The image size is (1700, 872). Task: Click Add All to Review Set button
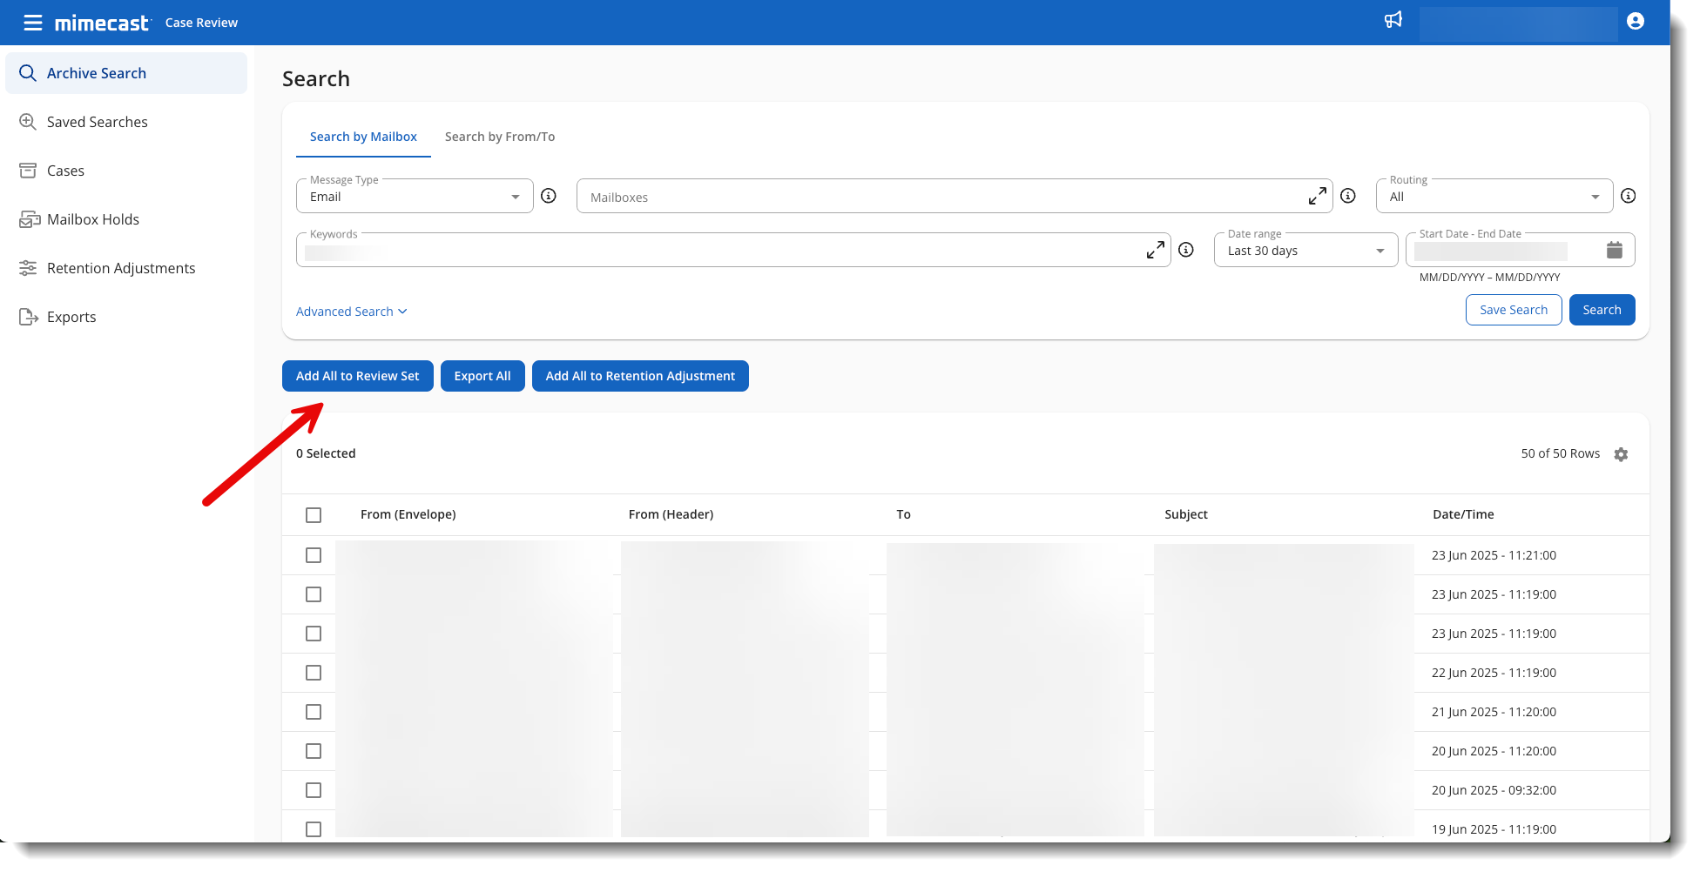click(x=357, y=376)
